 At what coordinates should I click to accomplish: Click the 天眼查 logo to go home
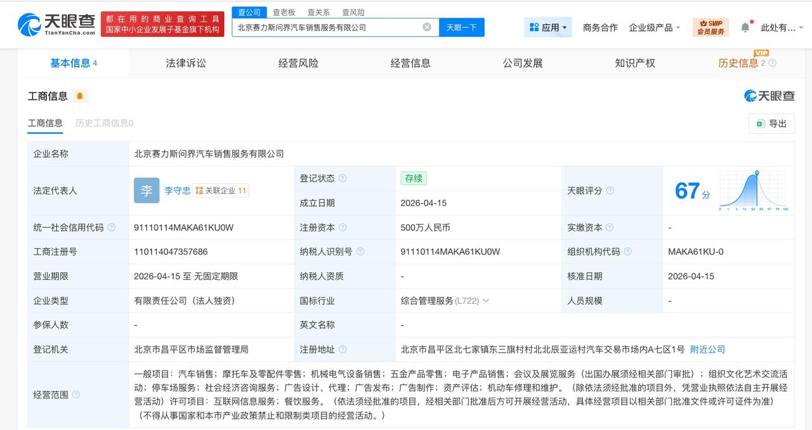(53, 24)
